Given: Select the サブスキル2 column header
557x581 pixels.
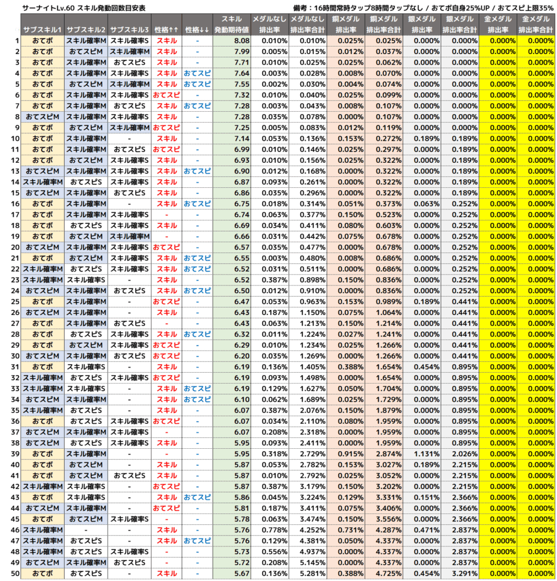Looking at the screenshot, I should (86, 30).
